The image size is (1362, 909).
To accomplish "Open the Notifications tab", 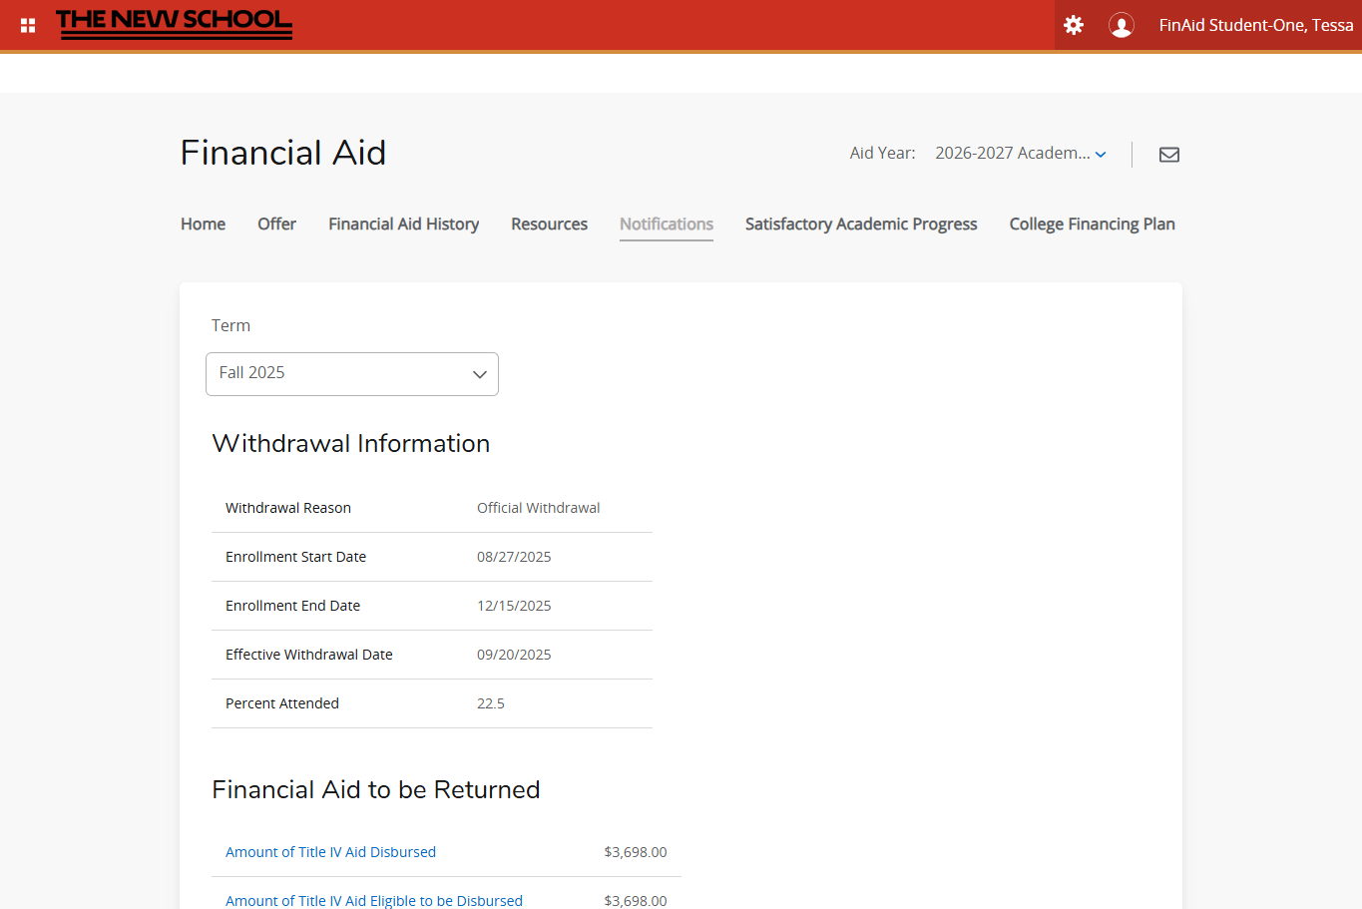I will 666,225.
